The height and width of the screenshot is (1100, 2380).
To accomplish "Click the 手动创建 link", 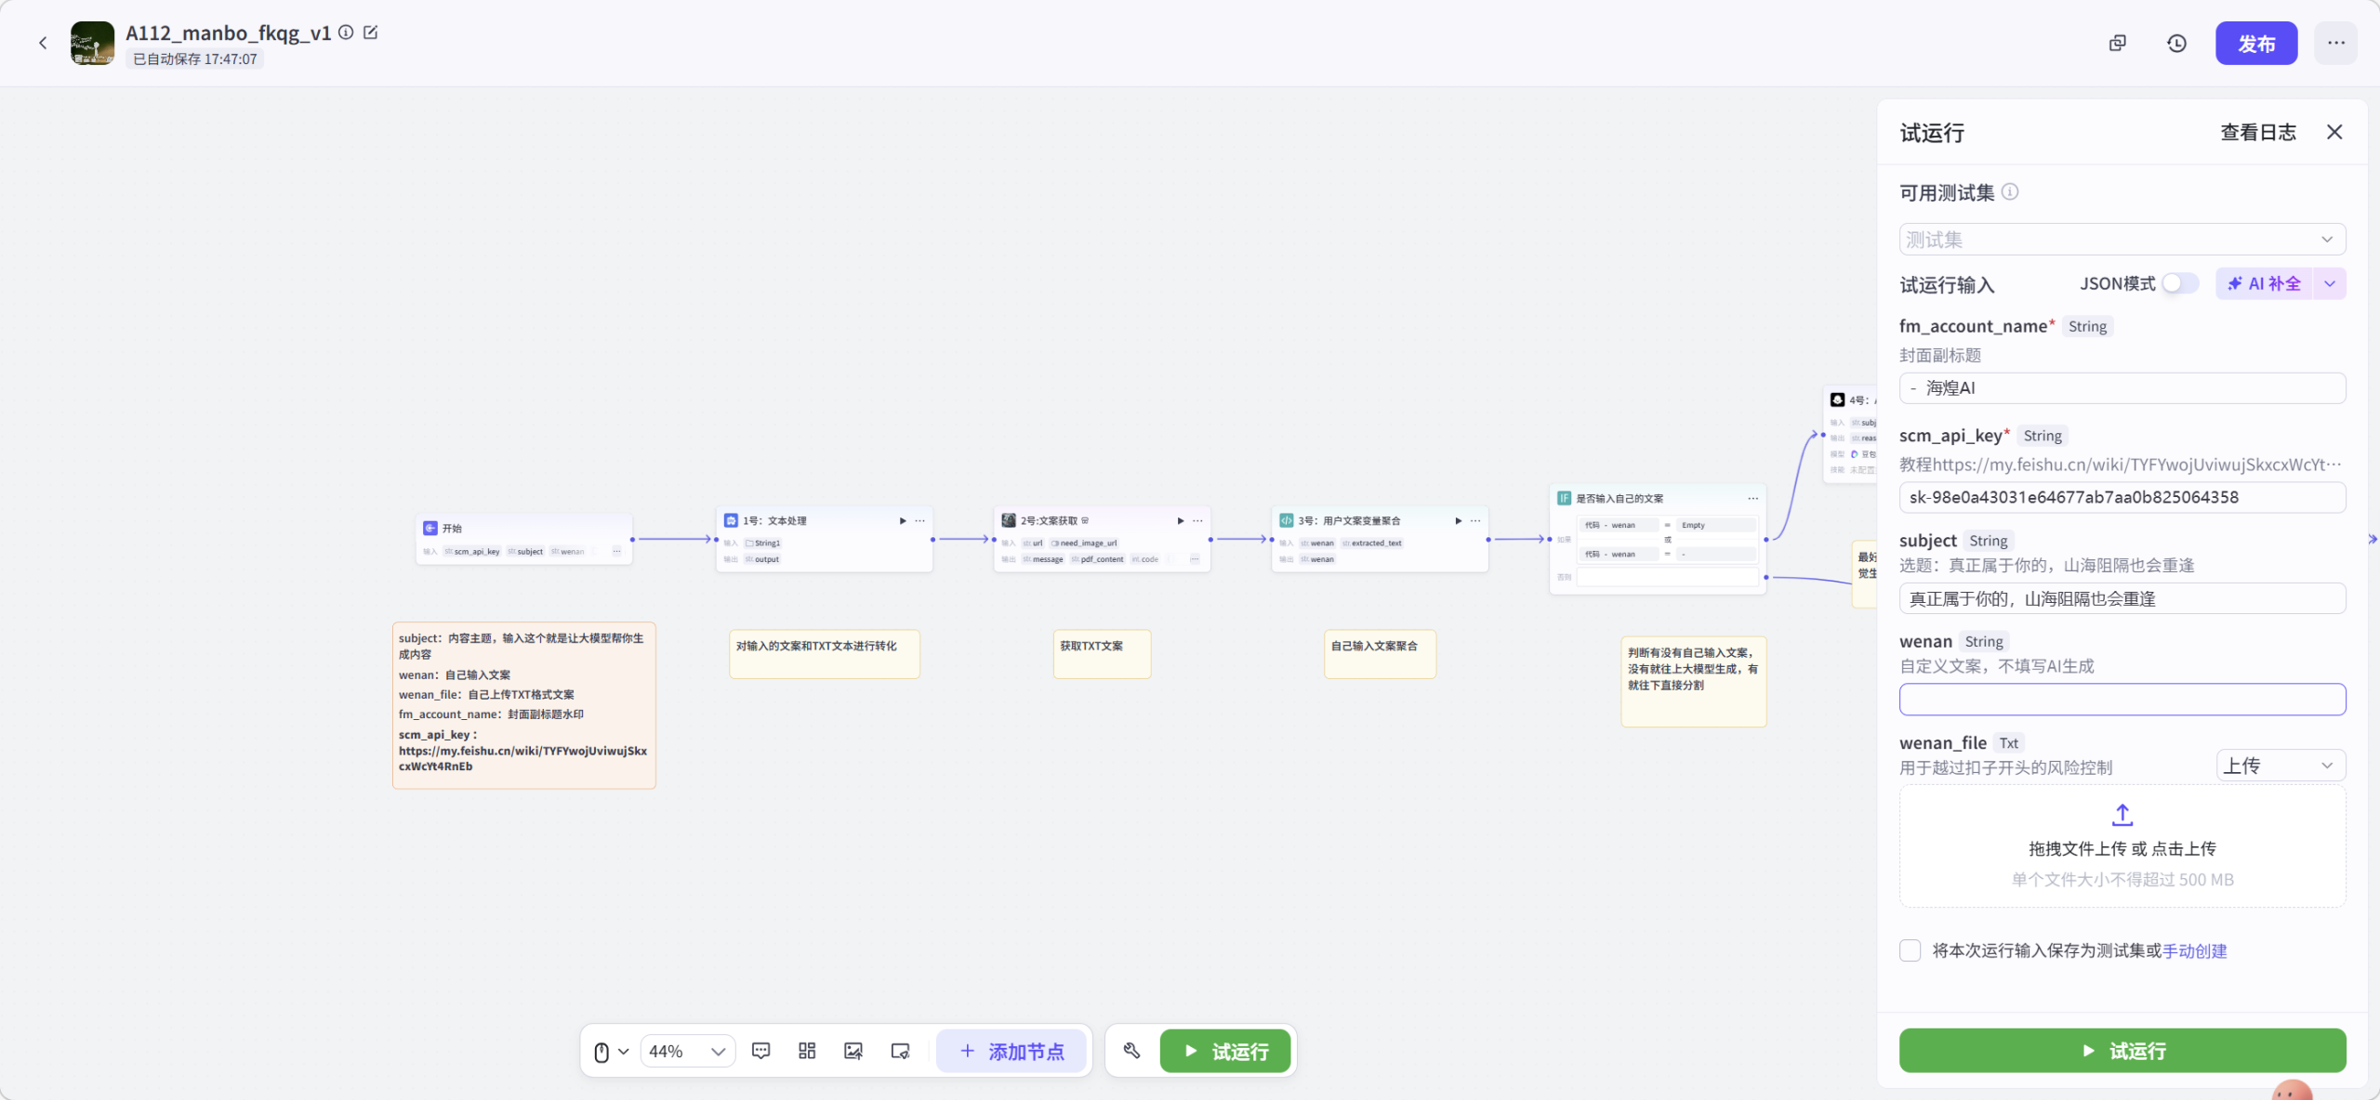I will click(x=2194, y=950).
